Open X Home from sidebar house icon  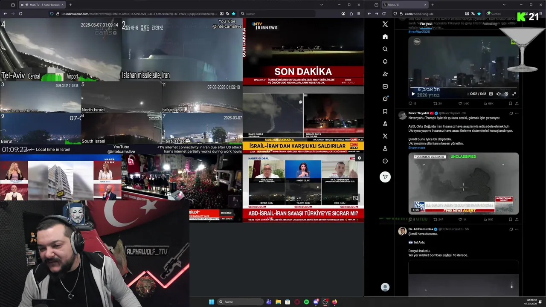click(x=385, y=37)
